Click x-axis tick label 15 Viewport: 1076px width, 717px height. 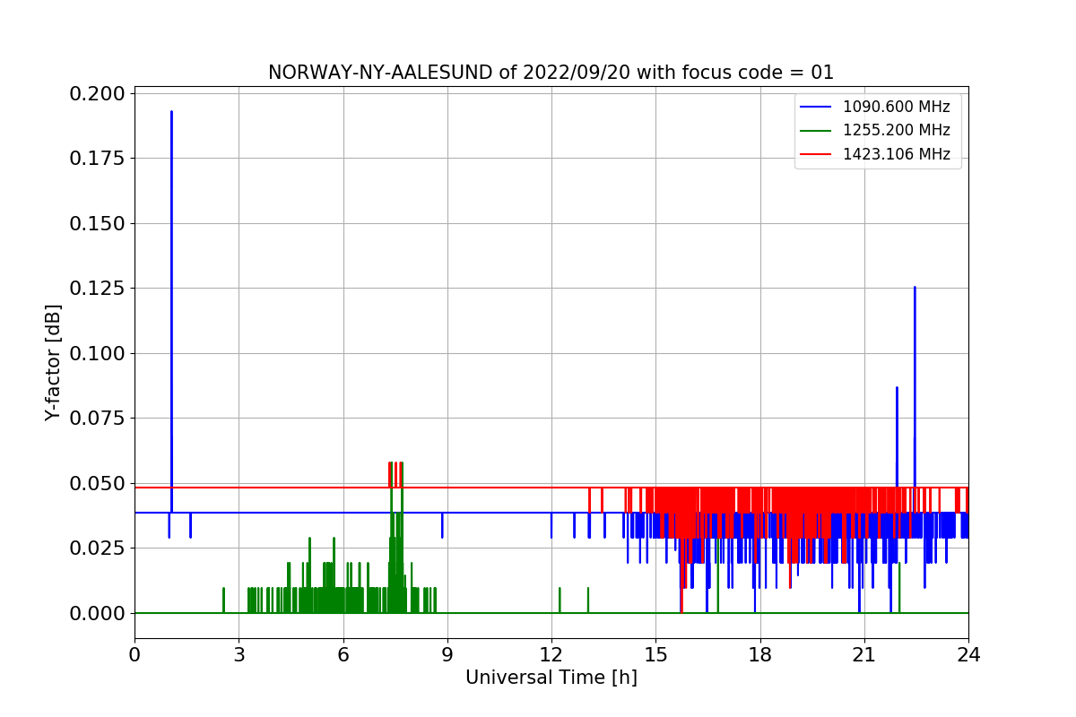coord(655,654)
